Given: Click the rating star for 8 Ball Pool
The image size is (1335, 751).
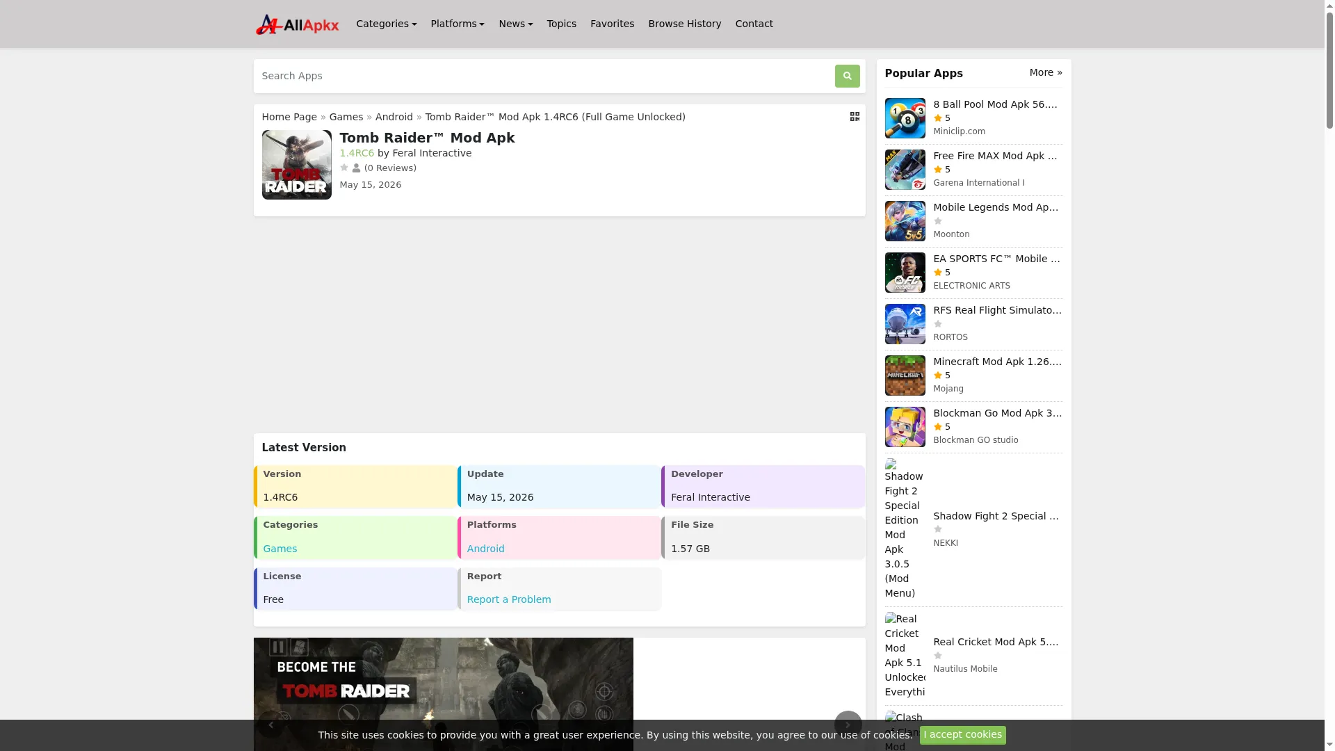Looking at the screenshot, I should pos(937,118).
